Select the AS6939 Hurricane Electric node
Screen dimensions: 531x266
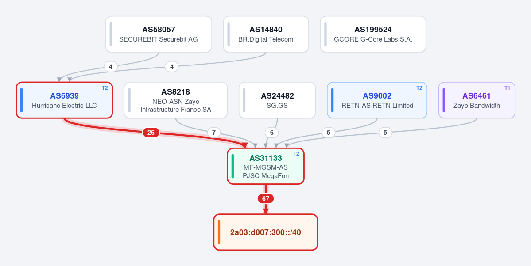pyautogui.click(x=64, y=100)
